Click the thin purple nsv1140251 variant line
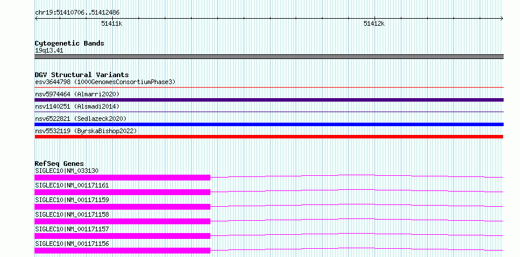This screenshot has width=520, height=257. (x=269, y=112)
